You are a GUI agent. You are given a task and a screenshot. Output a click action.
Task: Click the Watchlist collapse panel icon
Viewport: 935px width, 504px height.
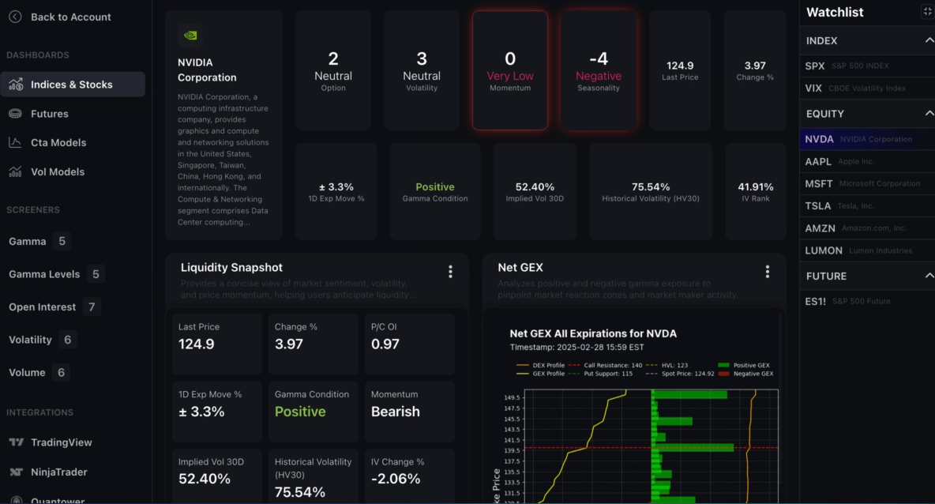(927, 11)
